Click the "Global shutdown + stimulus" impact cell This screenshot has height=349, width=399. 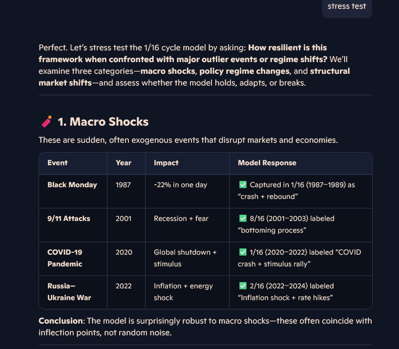pos(185,258)
